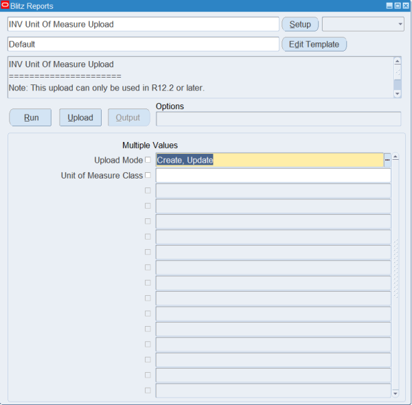Click the Unit of Measure Class field

[273, 175]
